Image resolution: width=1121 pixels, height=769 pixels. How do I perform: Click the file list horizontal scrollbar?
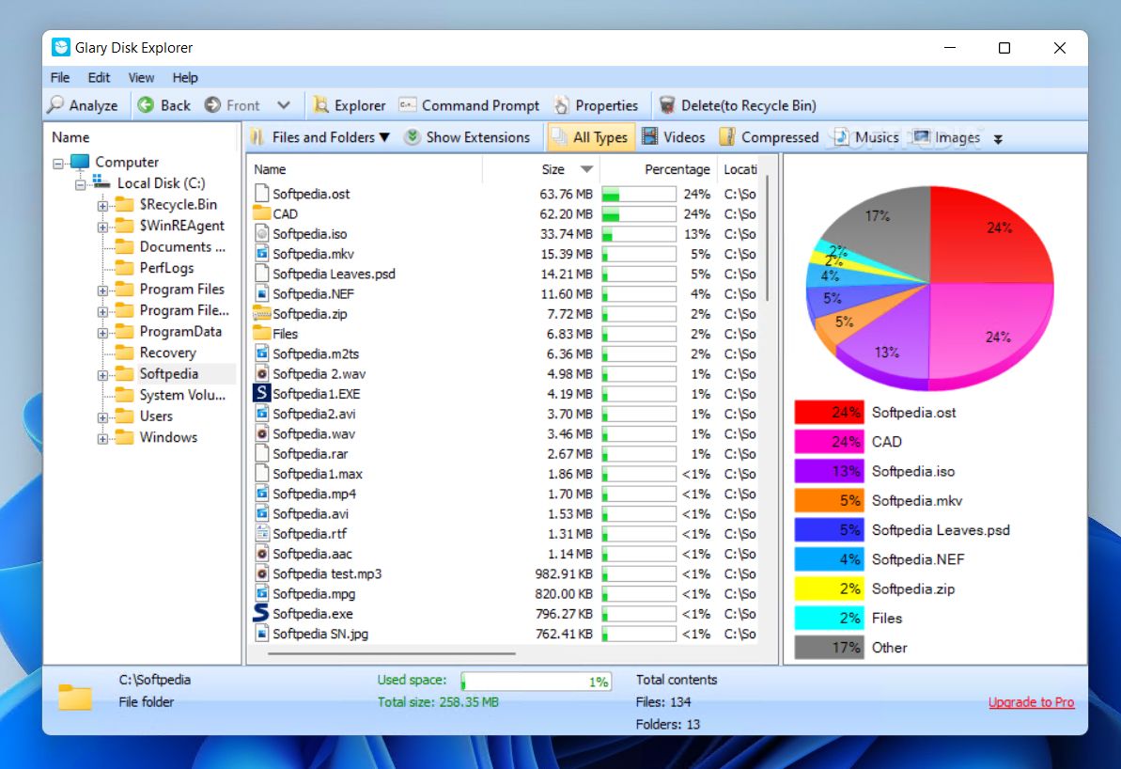coord(391,653)
